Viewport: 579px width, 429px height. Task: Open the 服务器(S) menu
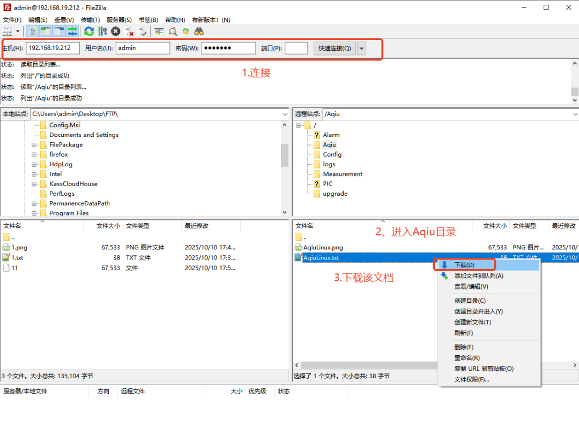coord(119,20)
